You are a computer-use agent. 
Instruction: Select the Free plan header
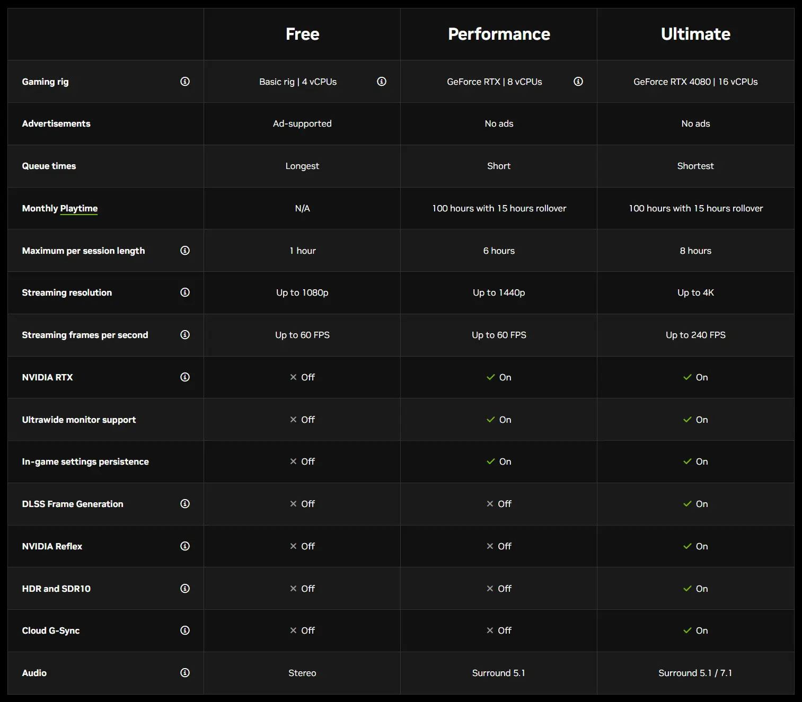click(302, 34)
